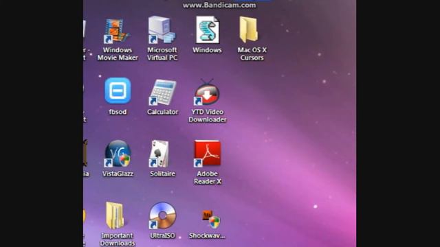The width and height of the screenshot is (440, 247).
Task: Click the "UltraISO" label text
Action: coord(162,236)
